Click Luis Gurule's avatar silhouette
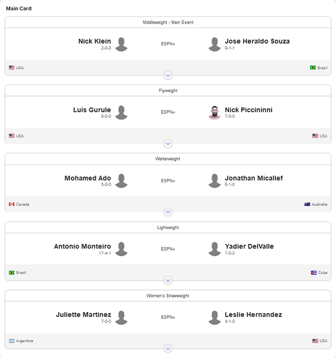Screen dimensions: 336x358 pos(121,113)
